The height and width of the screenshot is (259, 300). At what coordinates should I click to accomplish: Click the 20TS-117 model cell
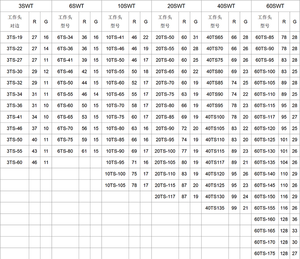click(x=165, y=196)
